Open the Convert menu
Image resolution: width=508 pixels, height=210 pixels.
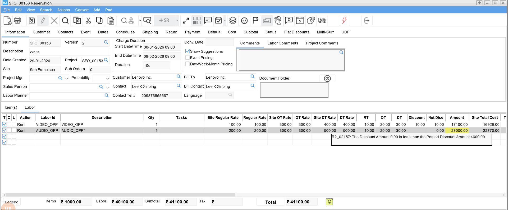[82, 10]
